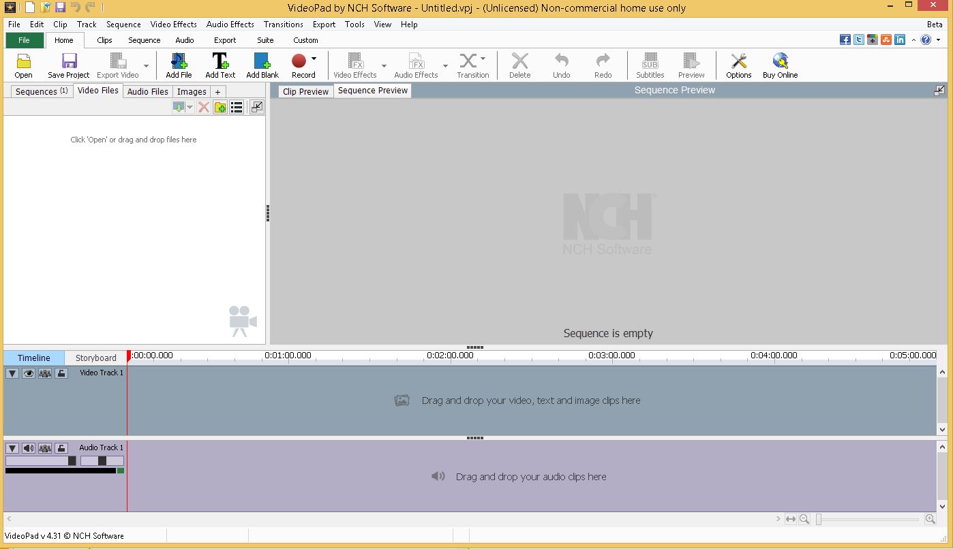Open the Transitions menu
953x549 pixels.
pyautogui.click(x=283, y=24)
